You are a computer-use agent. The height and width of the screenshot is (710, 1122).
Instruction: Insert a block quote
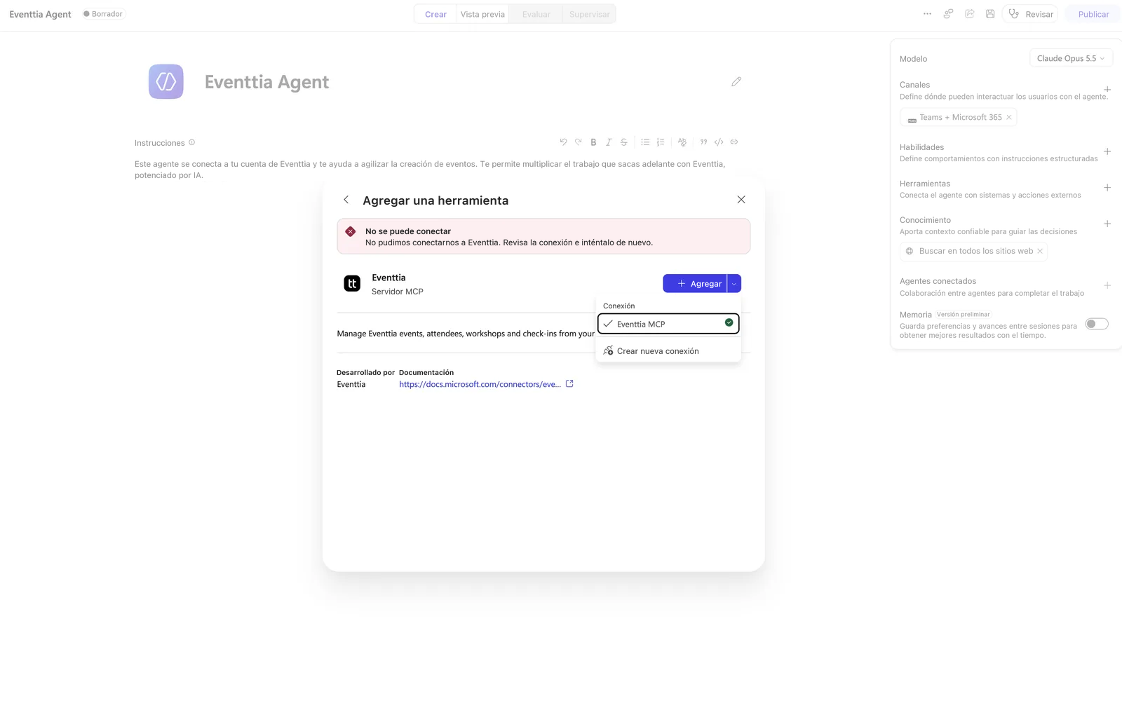pos(703,142)
